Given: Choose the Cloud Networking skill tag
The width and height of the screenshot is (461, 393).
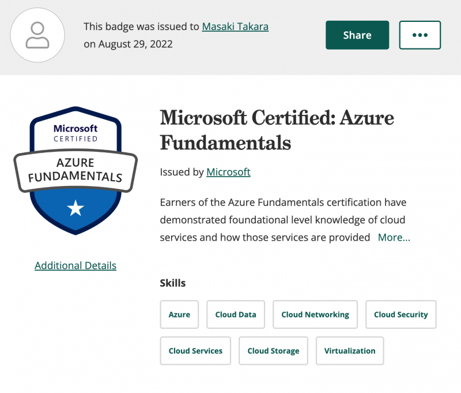Looking at the screenshot, I should (315, 315).
